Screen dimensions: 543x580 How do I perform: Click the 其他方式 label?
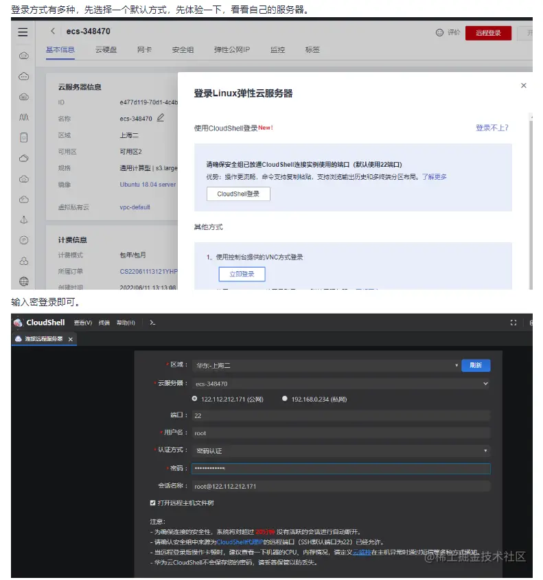tap(208, 227)
